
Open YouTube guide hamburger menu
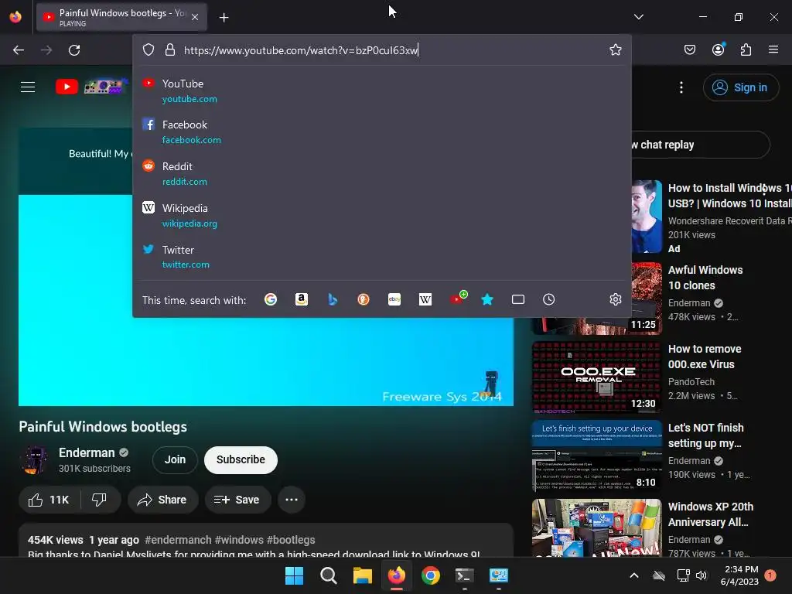pyautogui.click(x=28, y=87)
